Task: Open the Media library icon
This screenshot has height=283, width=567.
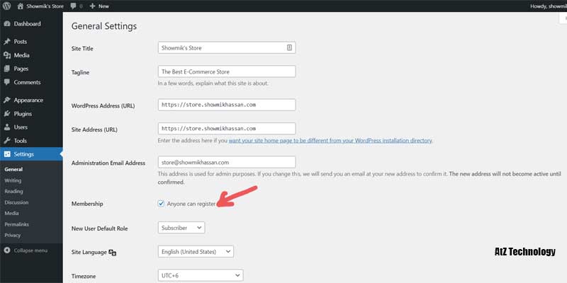Action: [x=6, y=55]
